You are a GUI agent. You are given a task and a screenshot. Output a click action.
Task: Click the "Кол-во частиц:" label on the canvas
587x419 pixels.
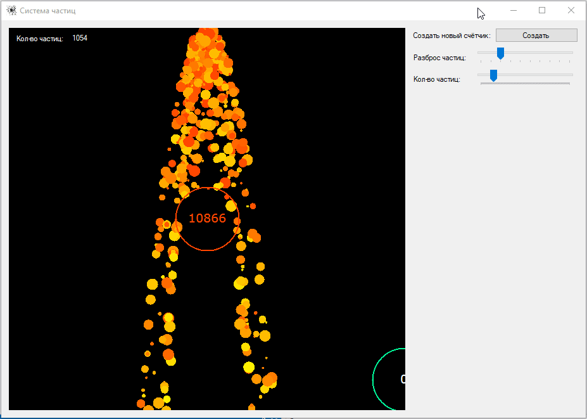tap(40, 39)
